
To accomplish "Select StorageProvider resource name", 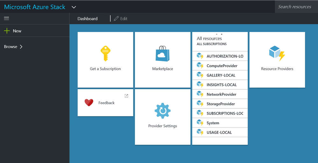I will 221,104.
